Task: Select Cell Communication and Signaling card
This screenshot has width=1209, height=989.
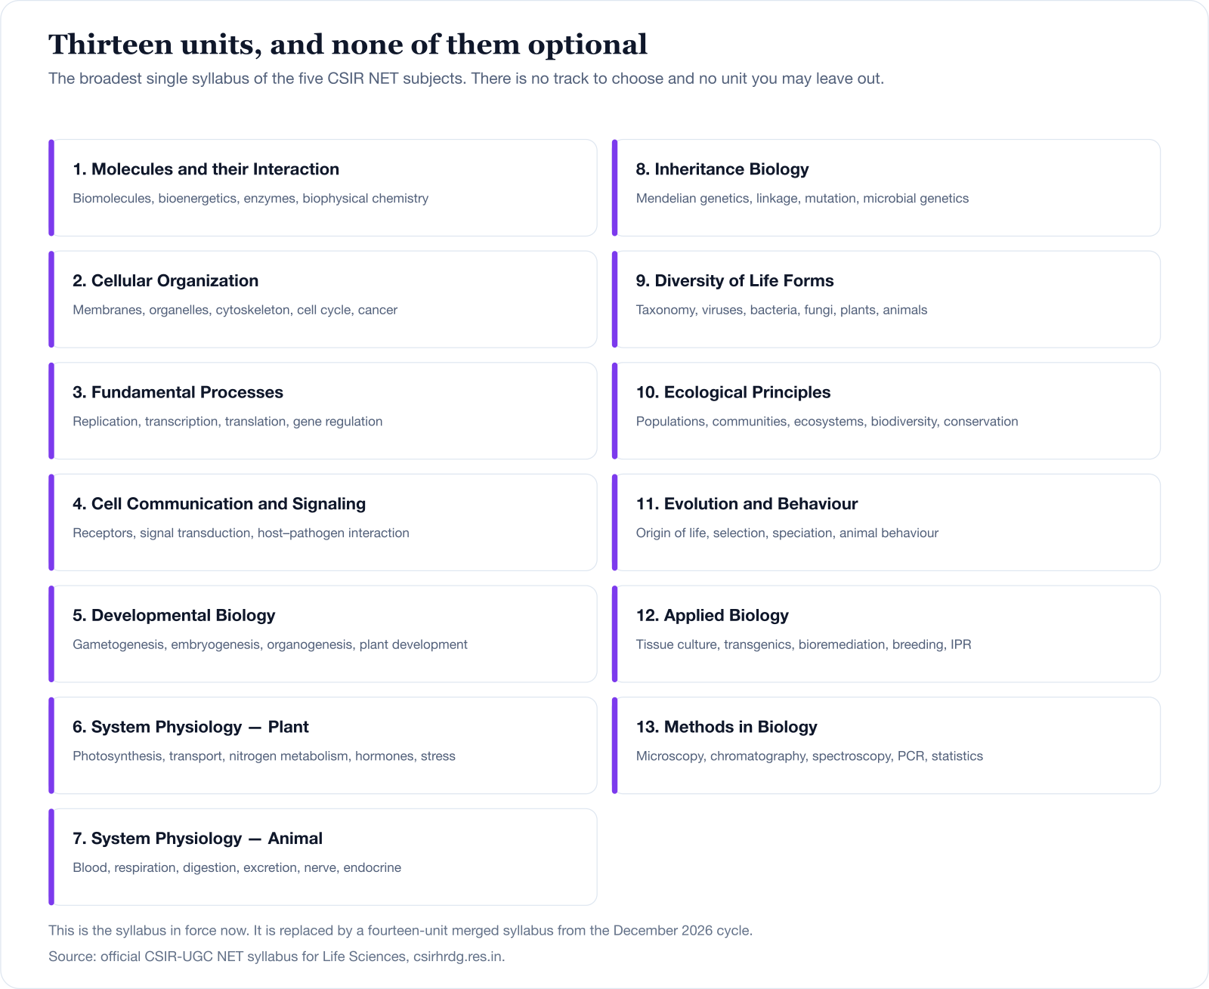Action: (323, 522)
